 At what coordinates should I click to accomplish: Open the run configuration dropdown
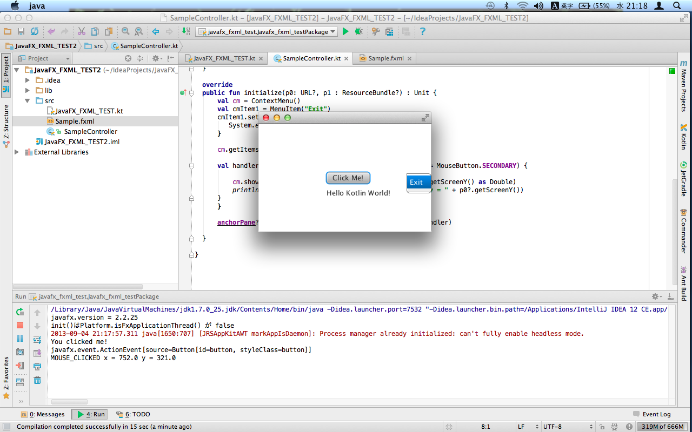click(267, 32)
